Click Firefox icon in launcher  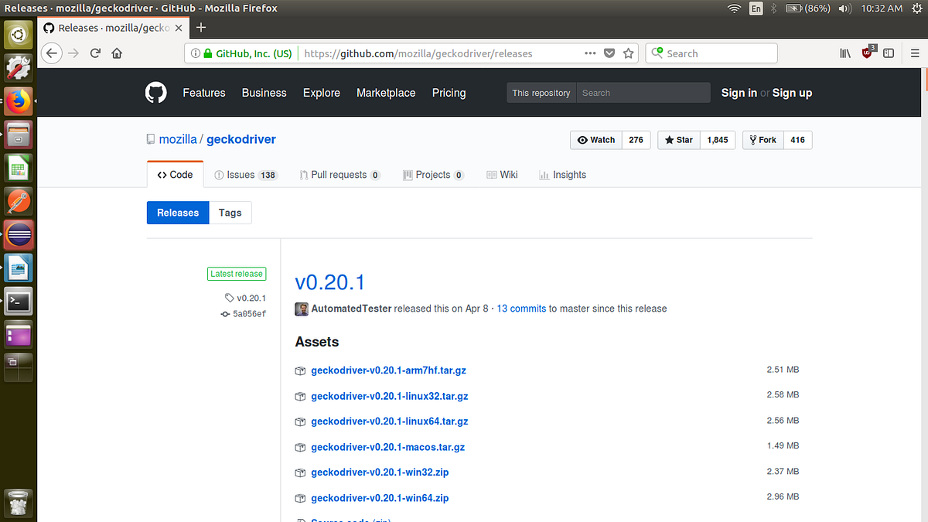(19, 101)
